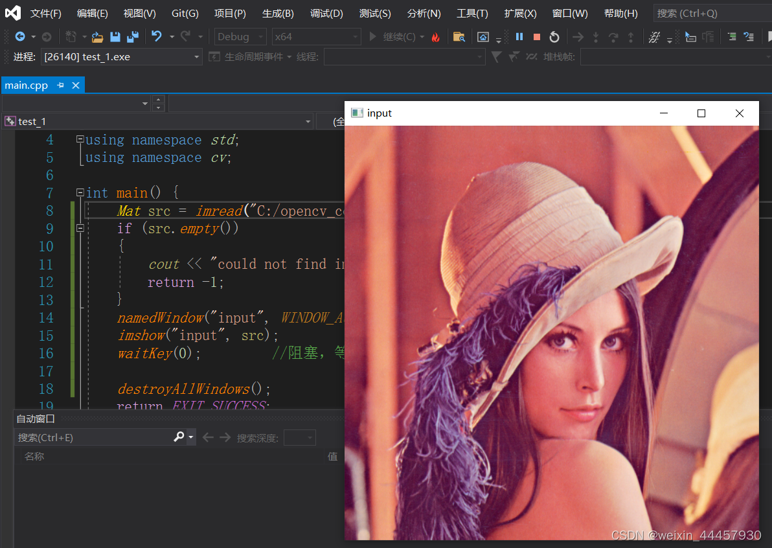Screen dimensions: 772x548
Task: Click the 继续(C) Continue button
Action: click(393, 37)
